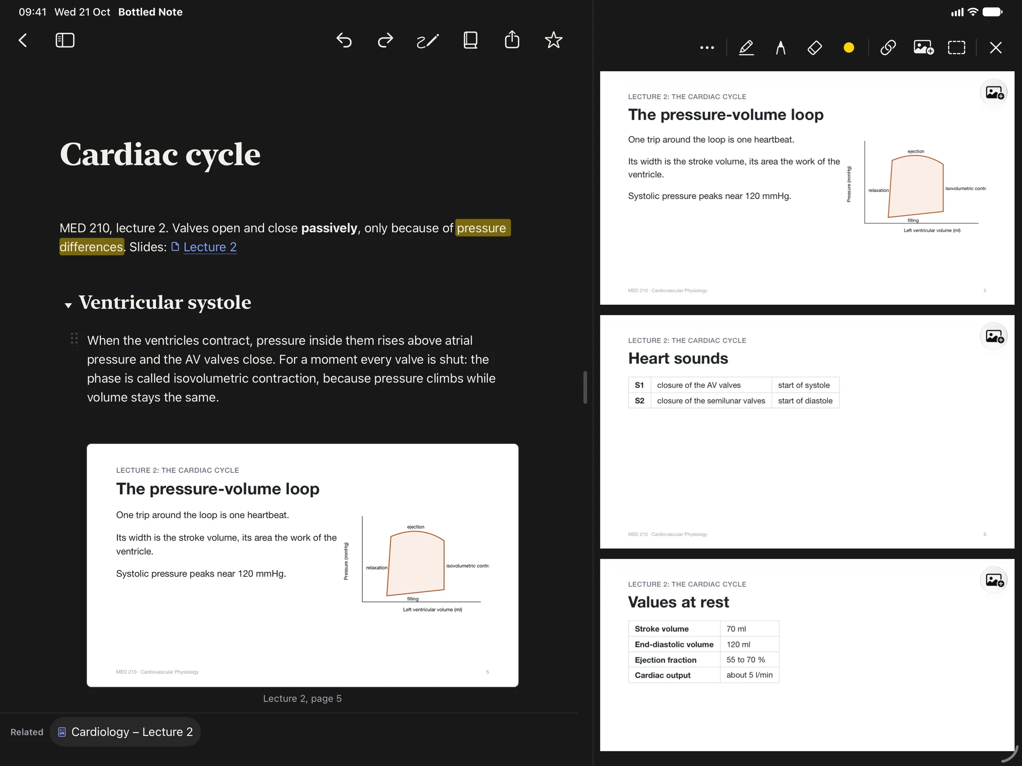Activate the handwriting scribble tool

pyautogui.click(x=428, y=40)
